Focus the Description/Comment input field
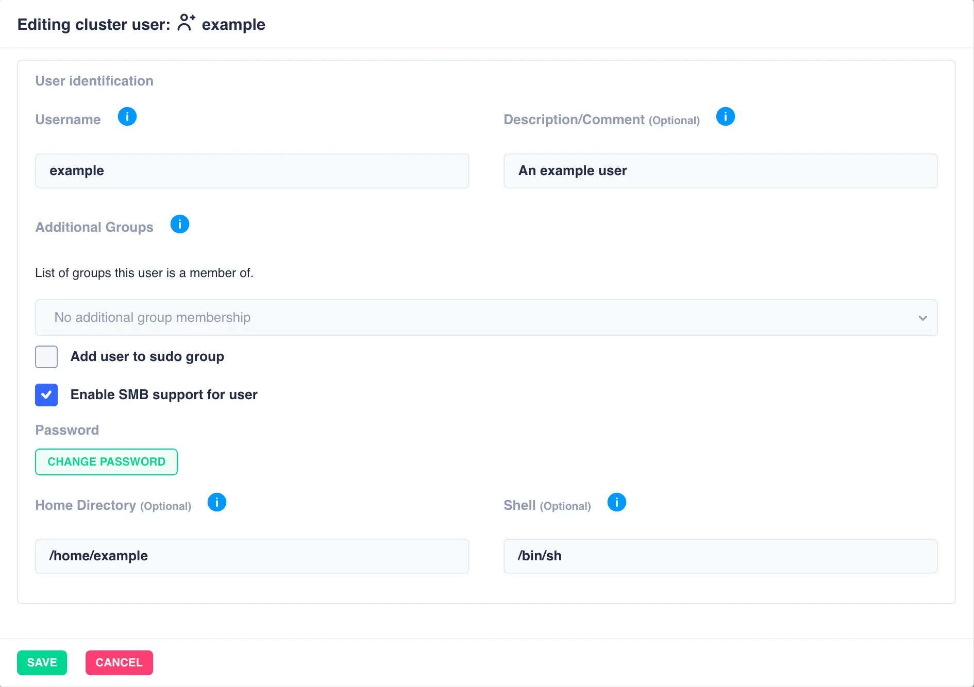The image size is (974, 687). click(720, 171)
